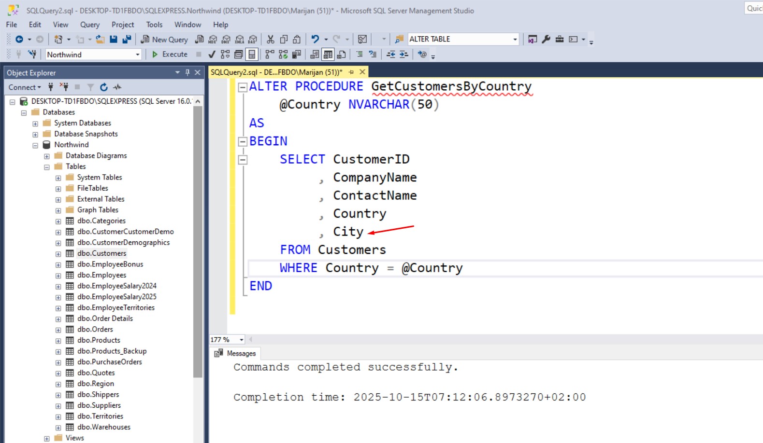Click the Save file disk icon
This screenshot has width=763, height=443.
[x=114, y=40]
